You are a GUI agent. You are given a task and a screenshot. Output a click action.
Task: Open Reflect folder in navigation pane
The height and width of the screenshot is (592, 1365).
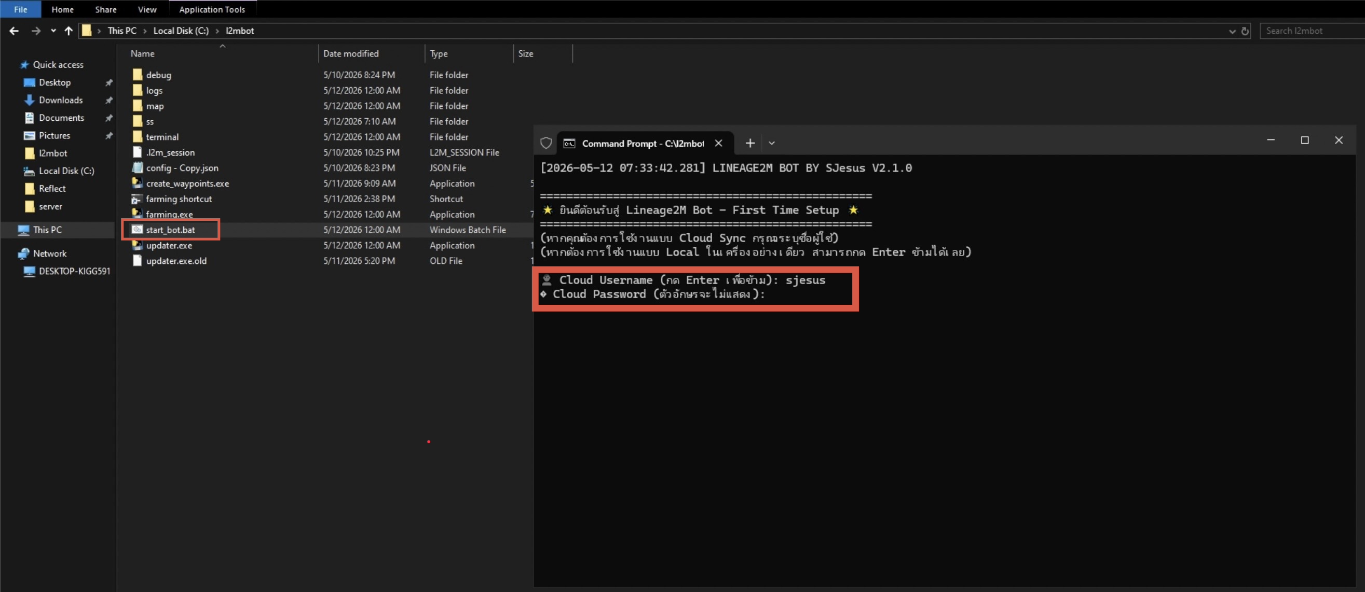pos(52,189)
